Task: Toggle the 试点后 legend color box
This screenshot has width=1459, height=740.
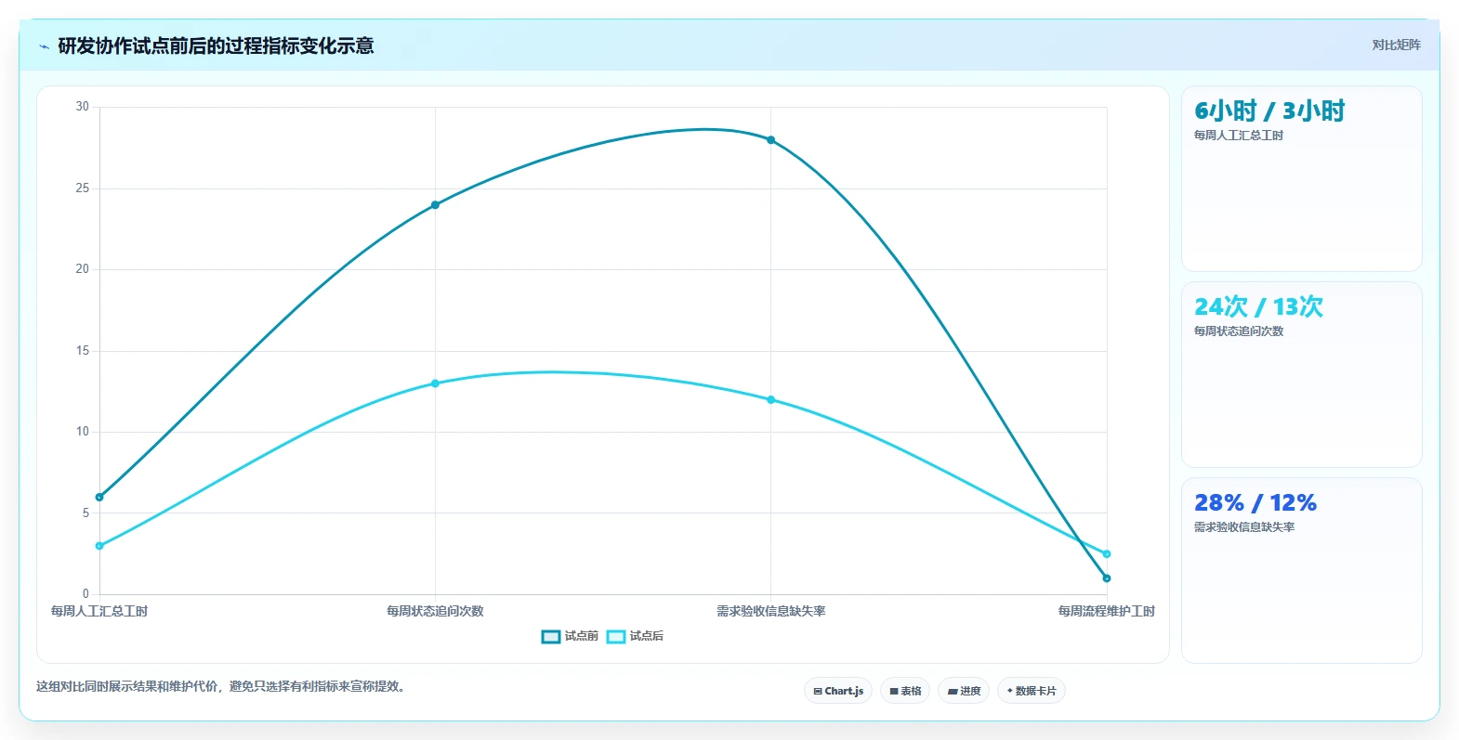Action: tap(616, 637)
